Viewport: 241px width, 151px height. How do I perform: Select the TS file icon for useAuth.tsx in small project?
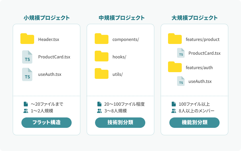click(27, 74)
